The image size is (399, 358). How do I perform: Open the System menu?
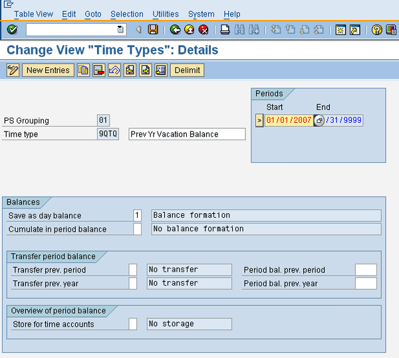tap(201, 14)
